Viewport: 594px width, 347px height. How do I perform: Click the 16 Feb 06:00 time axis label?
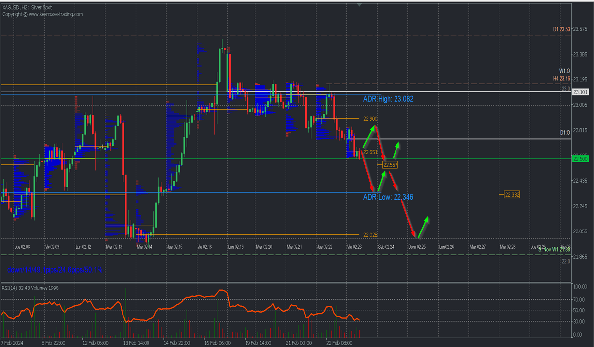217,343
